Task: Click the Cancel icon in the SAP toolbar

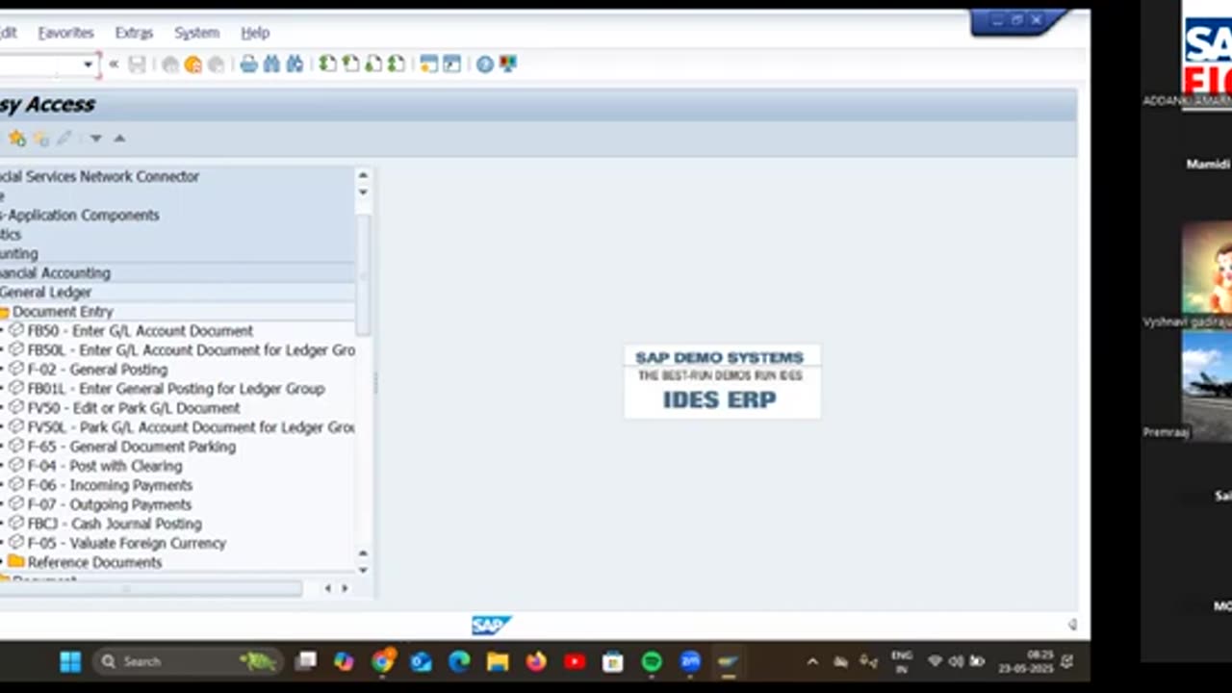Action: pos(217,64)
